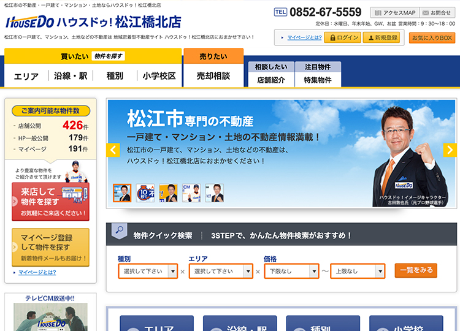Open the 上限なし price dropdown

358,271
